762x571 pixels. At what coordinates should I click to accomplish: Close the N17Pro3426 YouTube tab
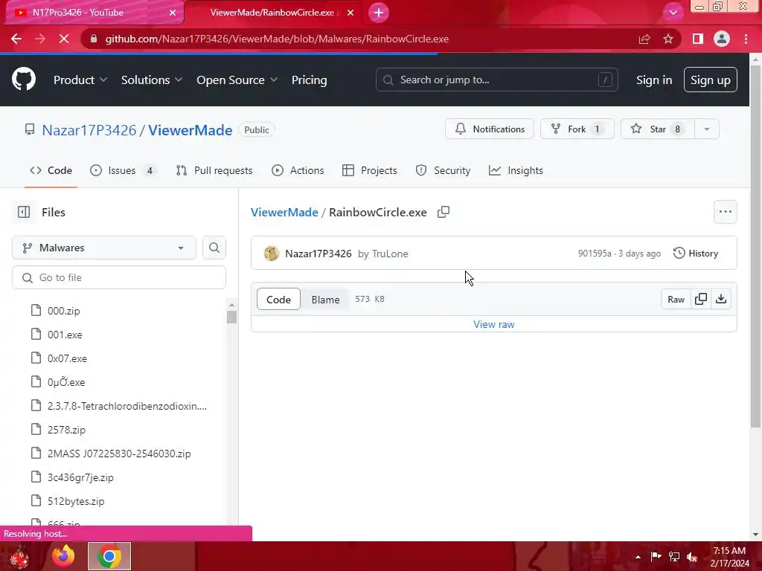pos(173,13)
